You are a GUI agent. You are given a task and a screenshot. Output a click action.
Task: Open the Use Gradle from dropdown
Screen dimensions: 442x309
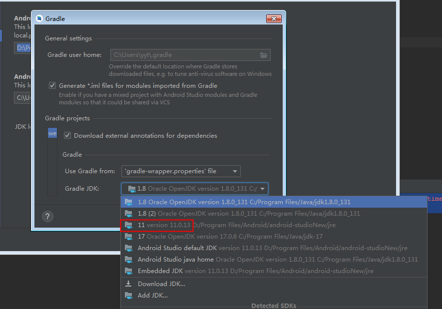pyautogui.click(x=181, y=171)
